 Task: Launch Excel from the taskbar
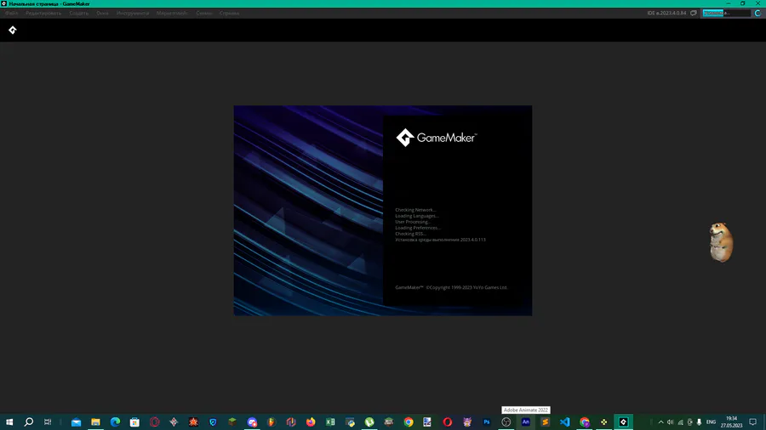pyautogui.click(x=330, y=422)
